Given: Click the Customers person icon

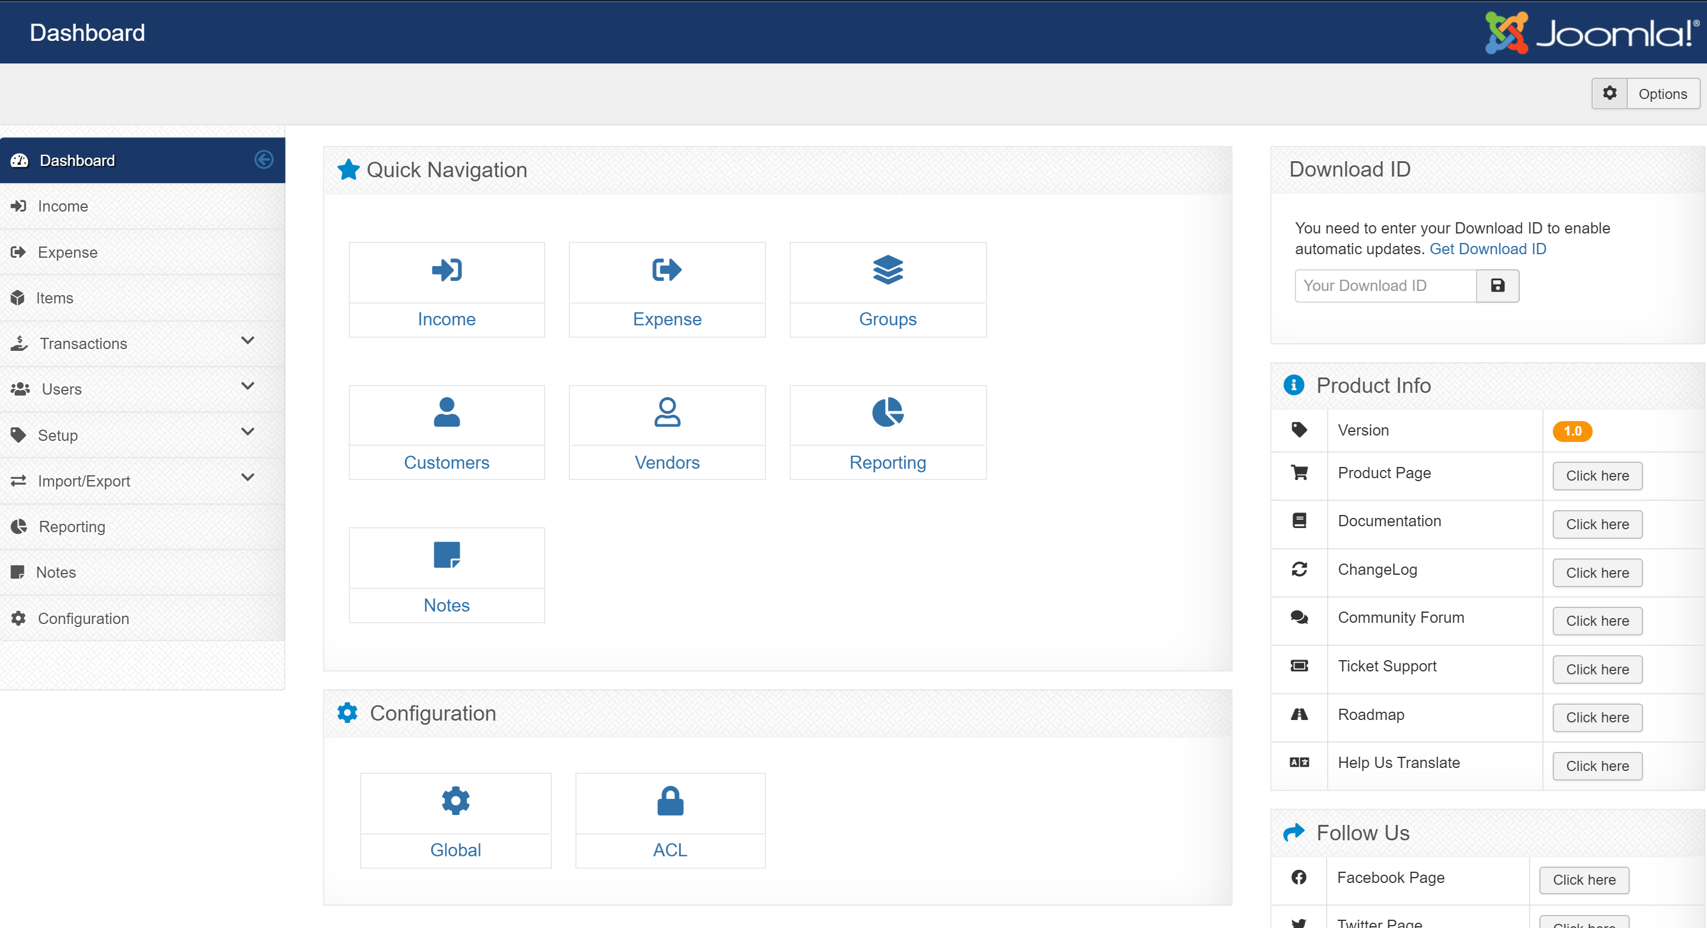Looking at the screenshot, I should click(x=447, y=412).
